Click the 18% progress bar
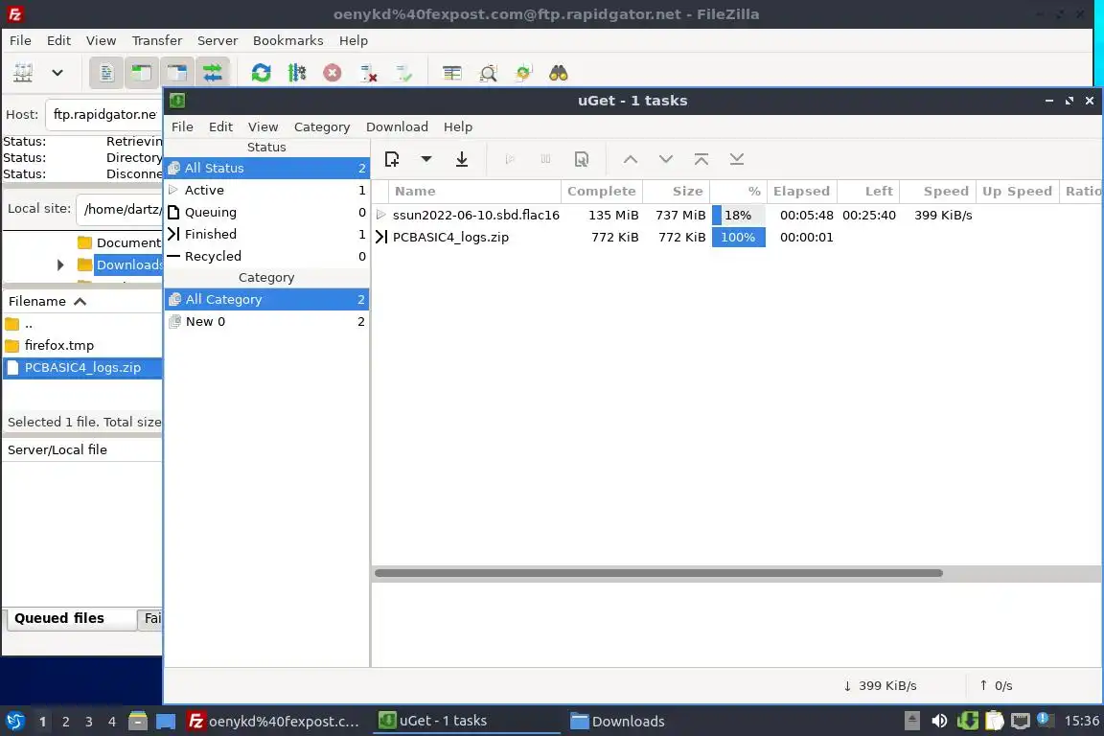Screen dimensions: 1104x736 (738, 215)
